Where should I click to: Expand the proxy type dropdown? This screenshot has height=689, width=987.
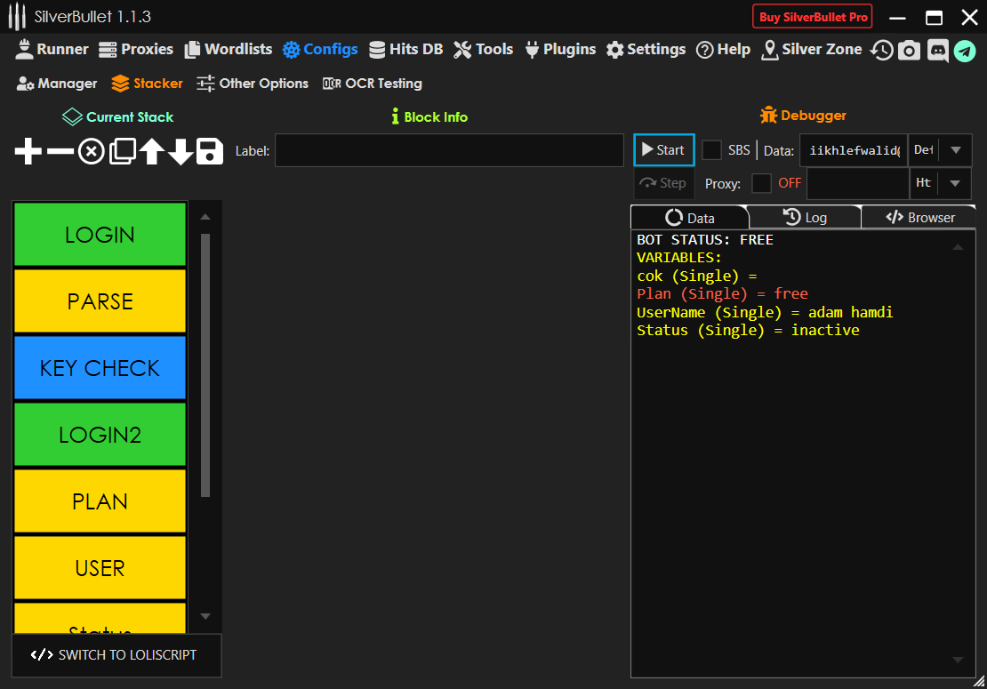pos(956,183)
